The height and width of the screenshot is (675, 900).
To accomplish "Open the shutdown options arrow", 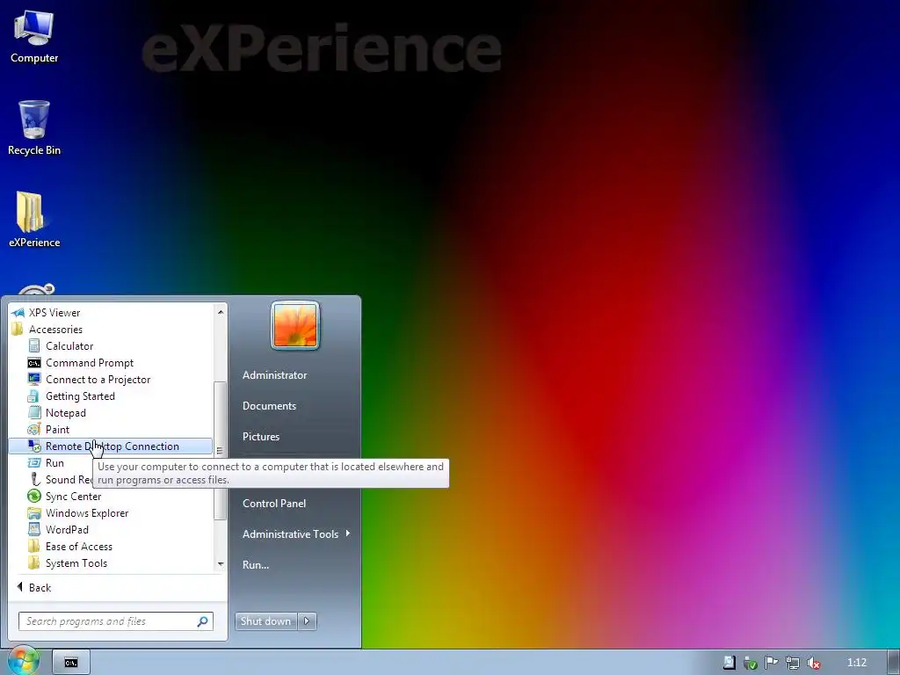I will click(x=307, y=621).
